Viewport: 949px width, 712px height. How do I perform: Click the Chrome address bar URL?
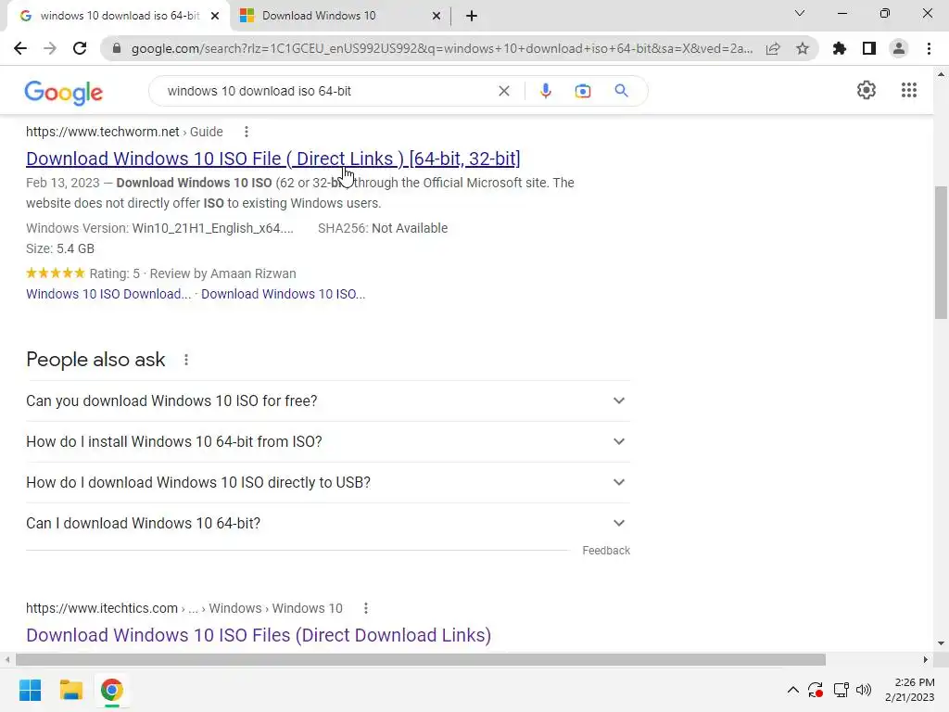coord(442,48)
